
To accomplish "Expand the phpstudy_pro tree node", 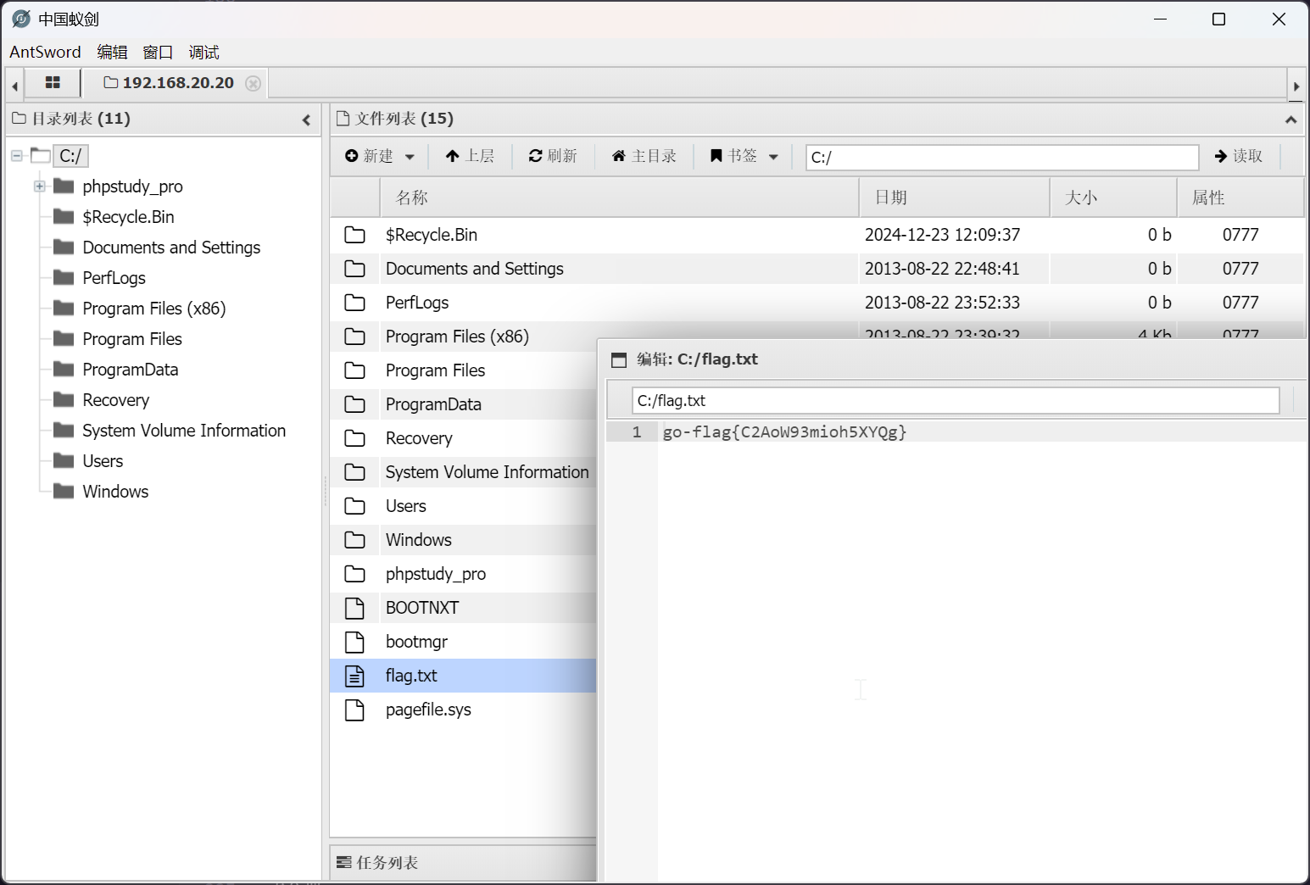I will point(40,186).
